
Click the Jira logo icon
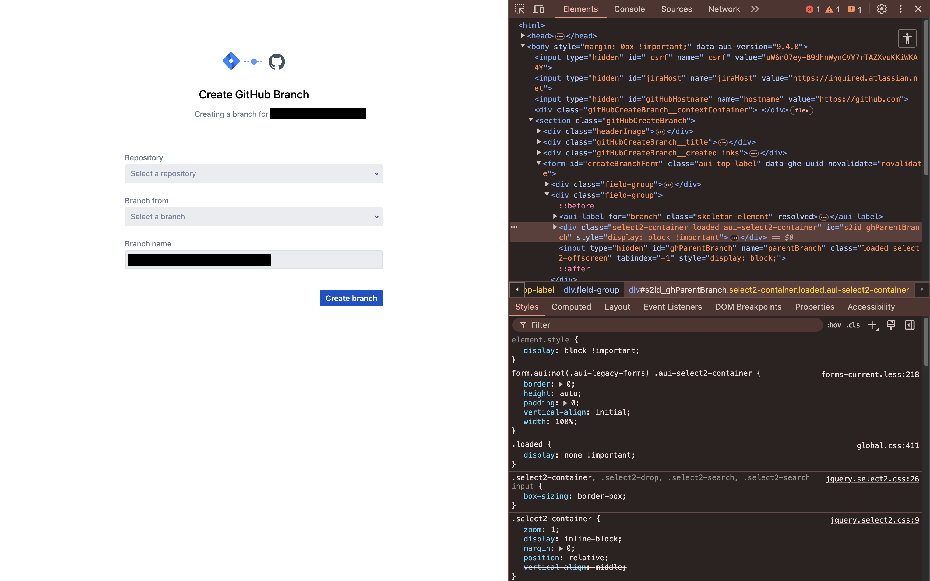[231, 61]
